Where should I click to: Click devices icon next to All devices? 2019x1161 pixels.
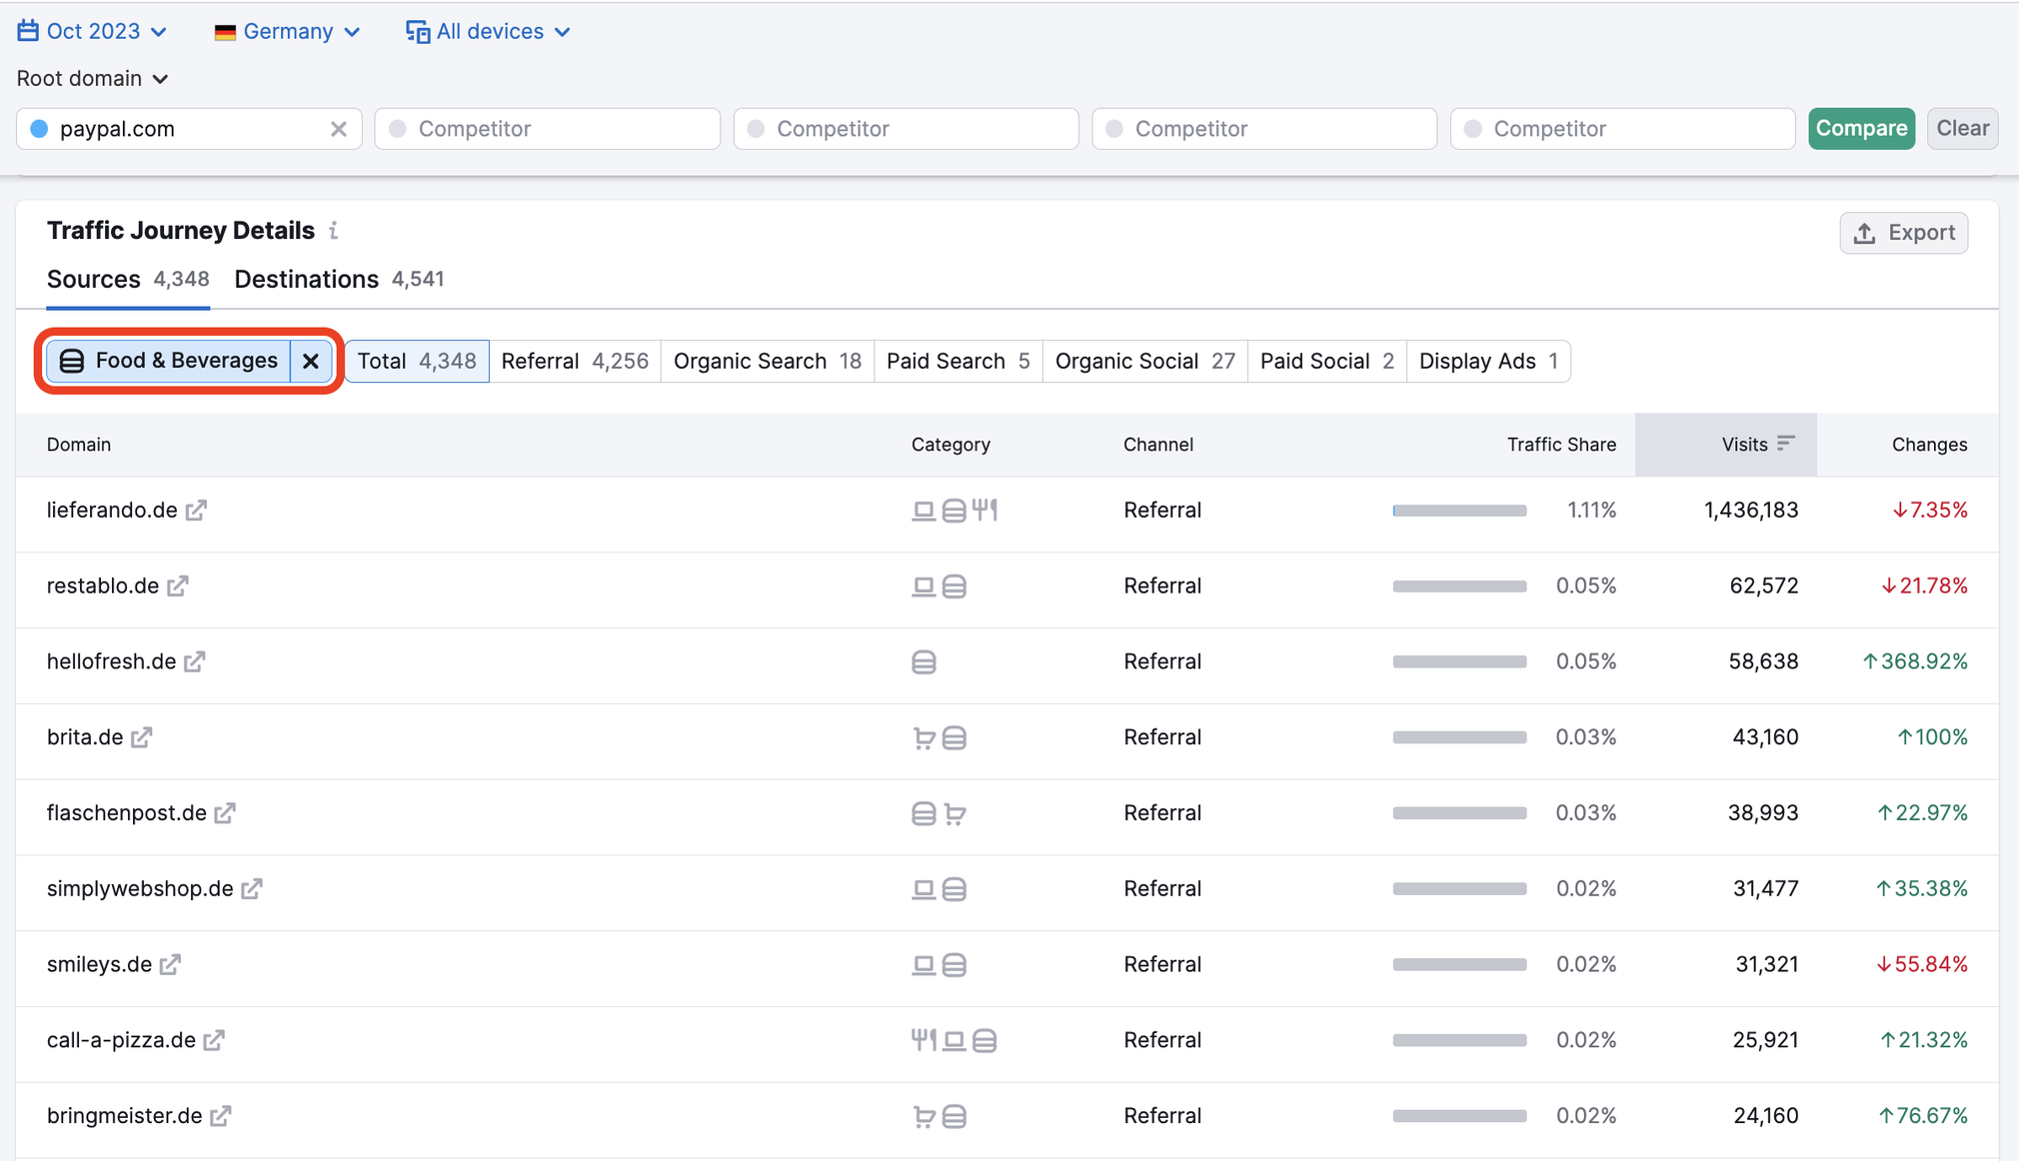coord(418,32)
